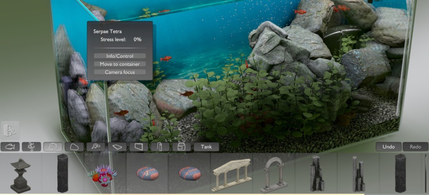429x195 pixels.
Task: Click the exit door icon
Action: click(x=10, y=130)
